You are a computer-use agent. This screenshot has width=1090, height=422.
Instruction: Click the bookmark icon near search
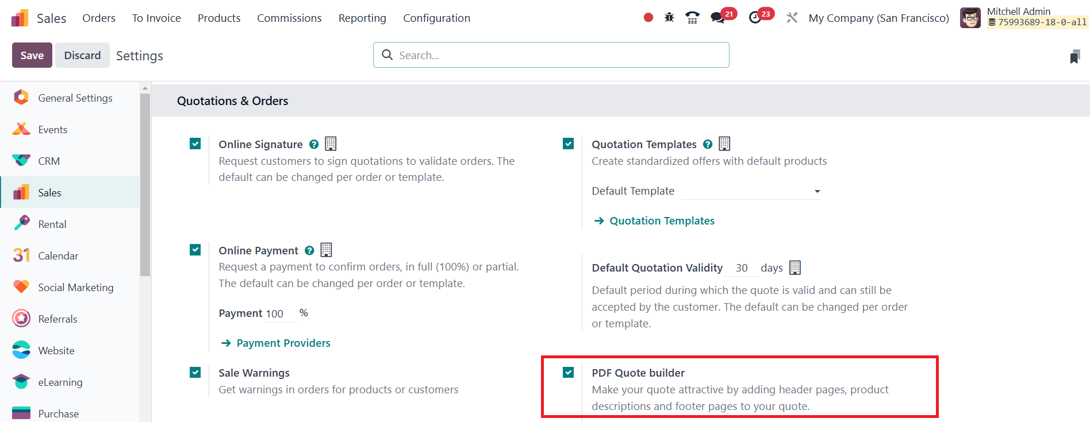tap(1074, 56)
